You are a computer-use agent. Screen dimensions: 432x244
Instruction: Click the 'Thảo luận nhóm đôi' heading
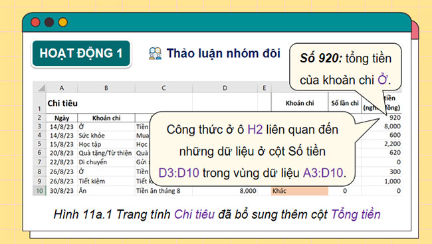pyautogui.click(x=223, y=53)
